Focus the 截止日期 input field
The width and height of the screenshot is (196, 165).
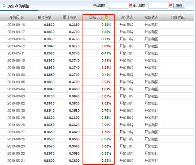158,6
